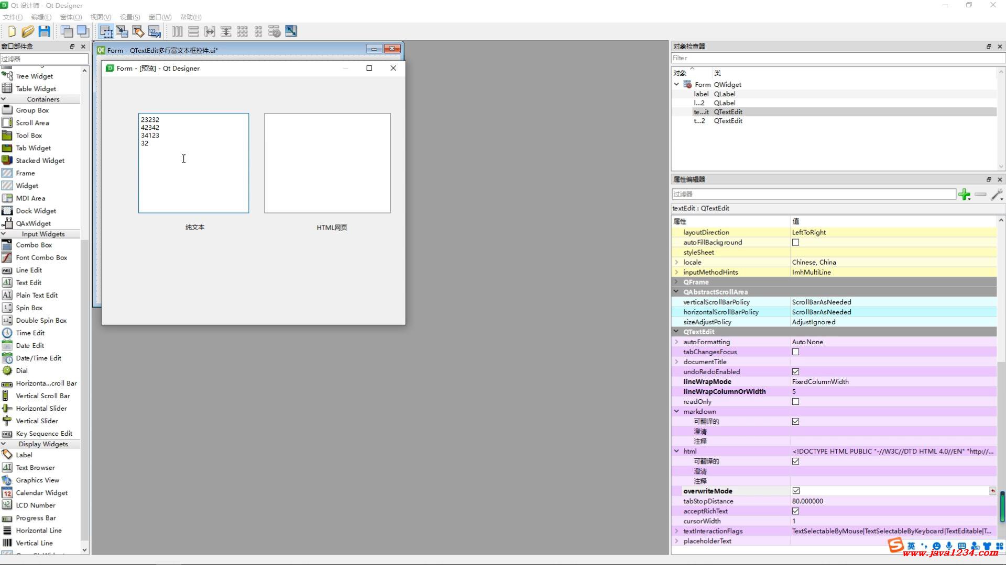Image resolution: width=1006 pixels, height=565 pixels.
Task: Open a form file via folder icon
Action: 28,31
